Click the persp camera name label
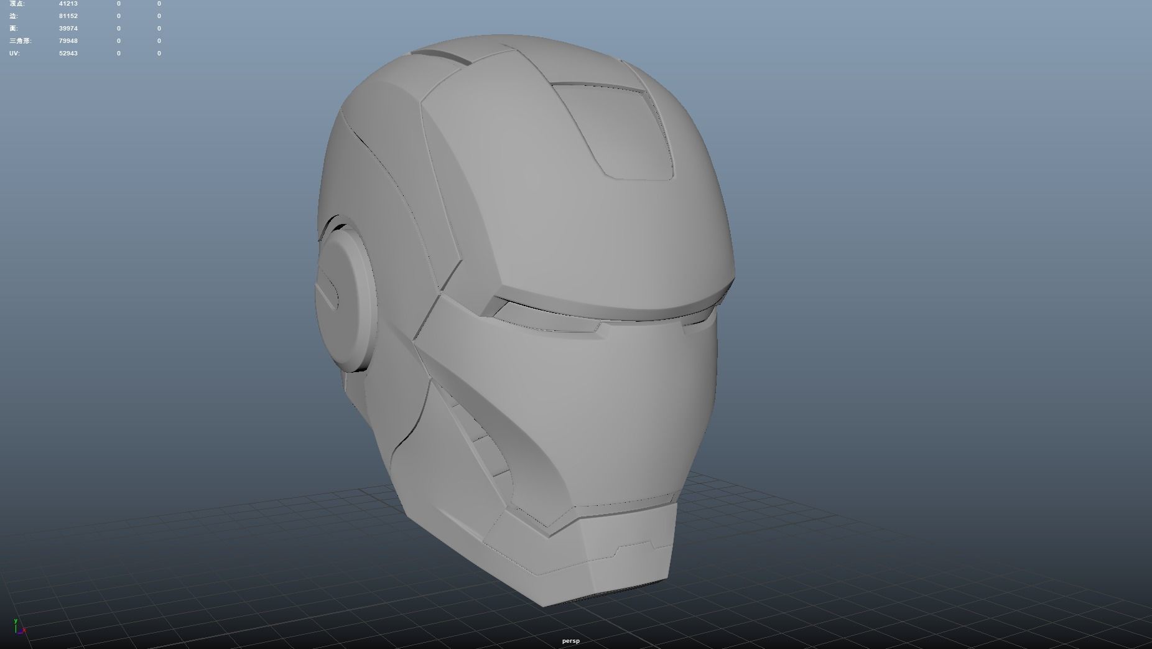1152x649 pixels. (570, 641)
